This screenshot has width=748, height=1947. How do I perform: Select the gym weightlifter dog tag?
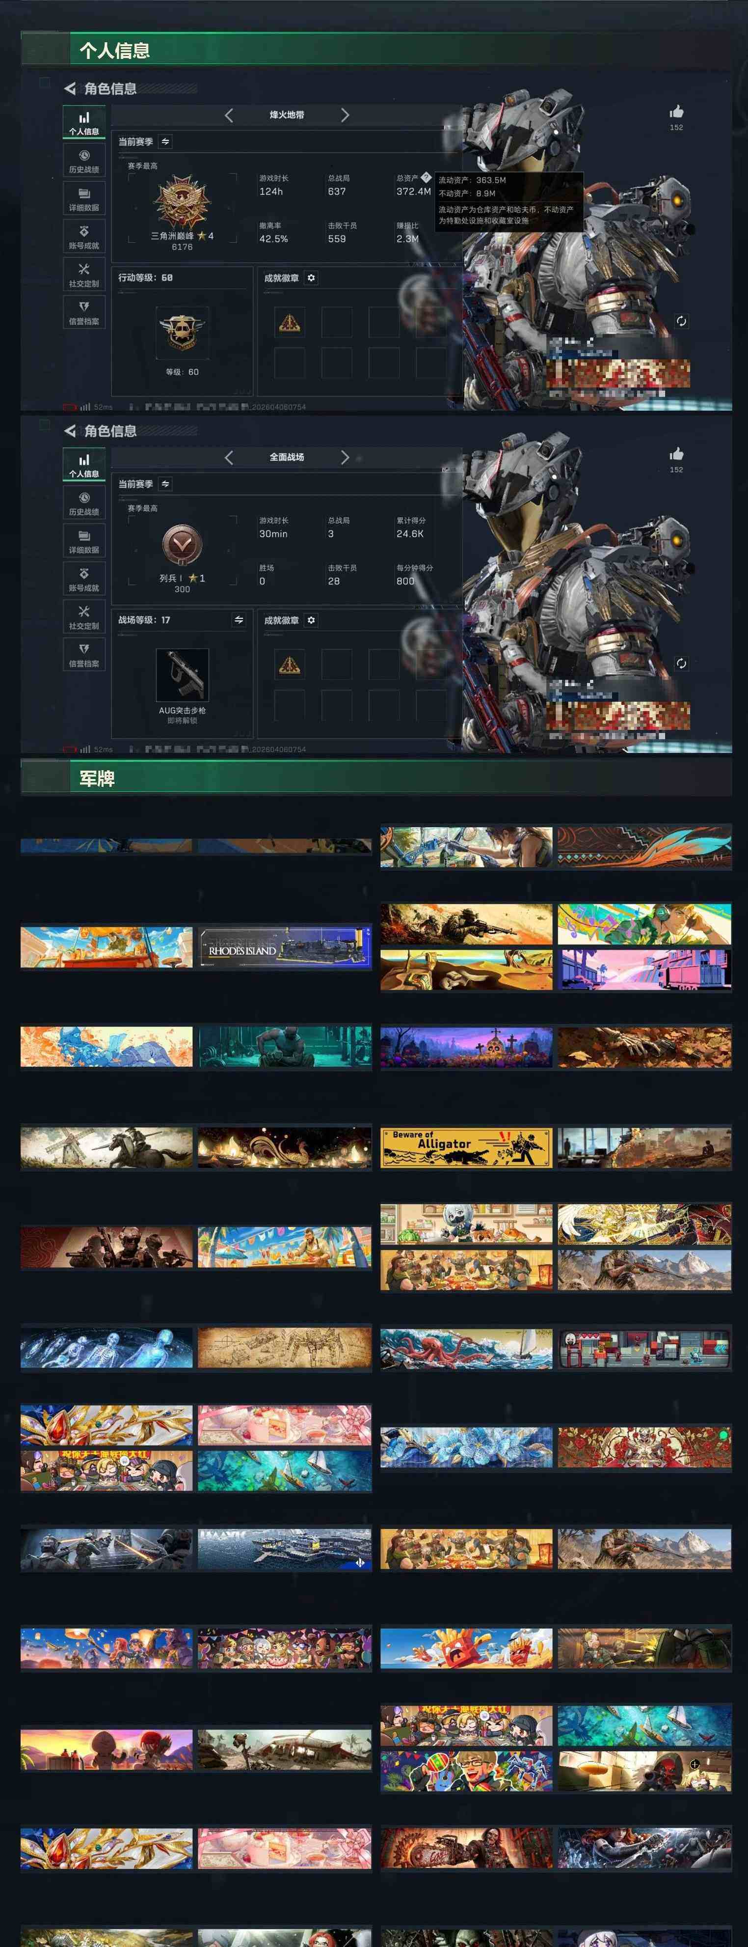point(285,1048)
